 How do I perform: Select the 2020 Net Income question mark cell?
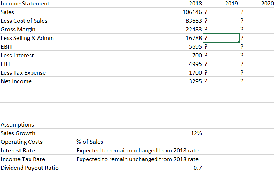coord(257,81)
